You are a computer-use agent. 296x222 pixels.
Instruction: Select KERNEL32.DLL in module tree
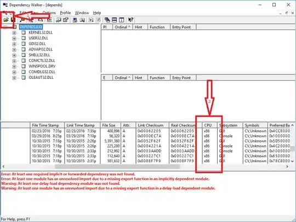pos(41,32)
